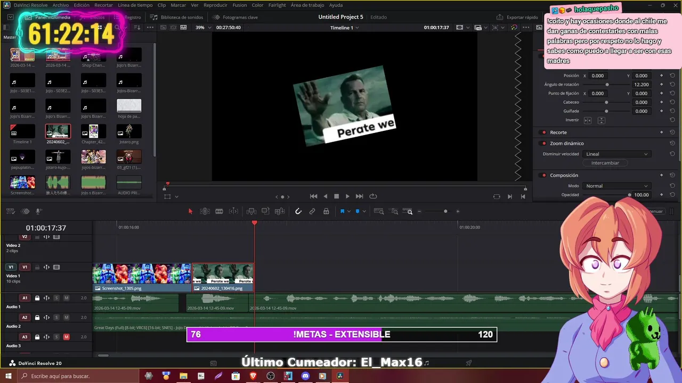Image resolution: width=682 pixels, height=383 pixels.
Task: Toggle the Linked Selection chain icon
Action: pos(312,211)
